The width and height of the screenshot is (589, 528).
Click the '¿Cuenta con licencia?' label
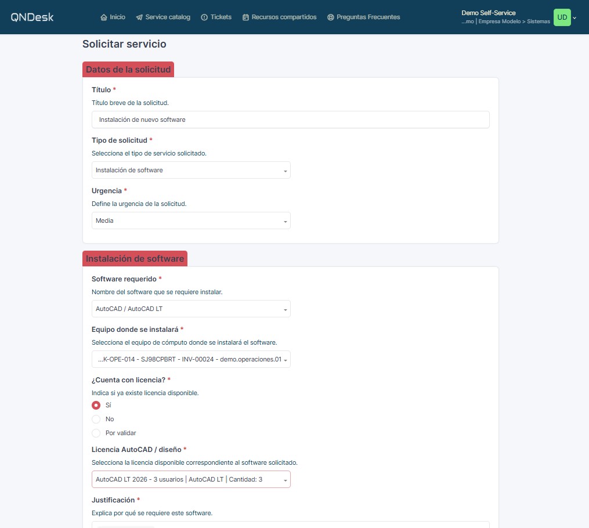coord(128,379)
